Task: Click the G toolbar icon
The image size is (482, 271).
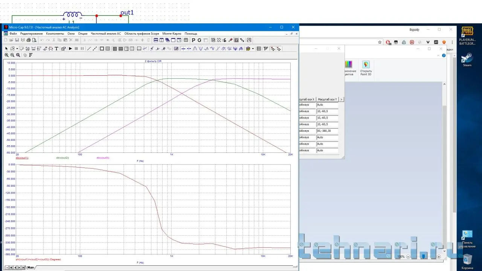Action: (199, 40)
